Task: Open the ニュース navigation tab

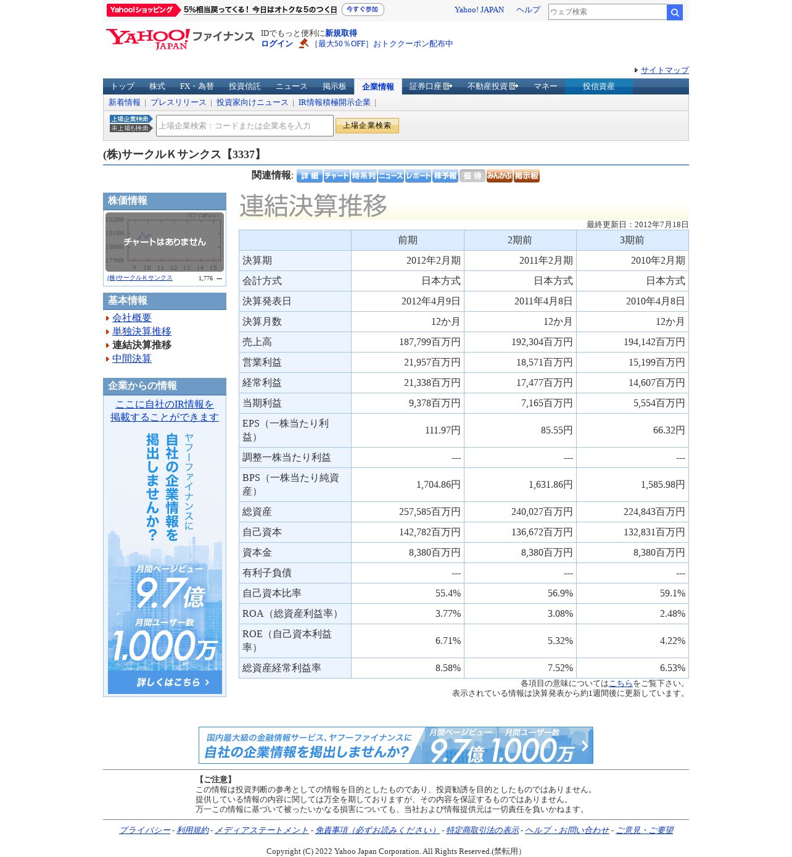Action: tap(292, 86)
